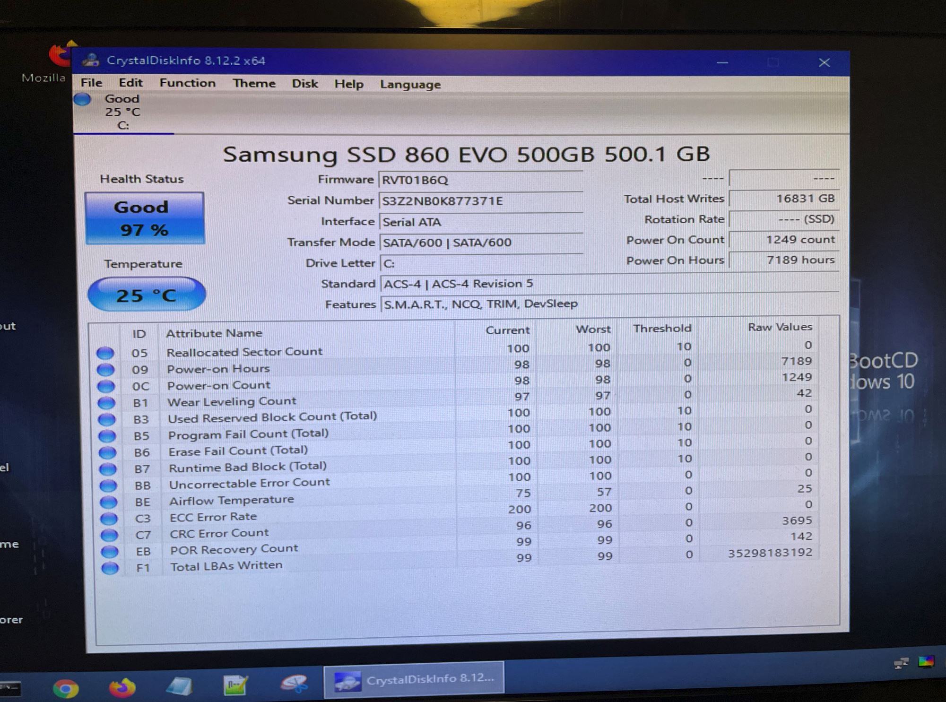This screenshot has height=702, width=946.
Task: Select the Airflow Temperature attribute name
Action: coord(232,500)
